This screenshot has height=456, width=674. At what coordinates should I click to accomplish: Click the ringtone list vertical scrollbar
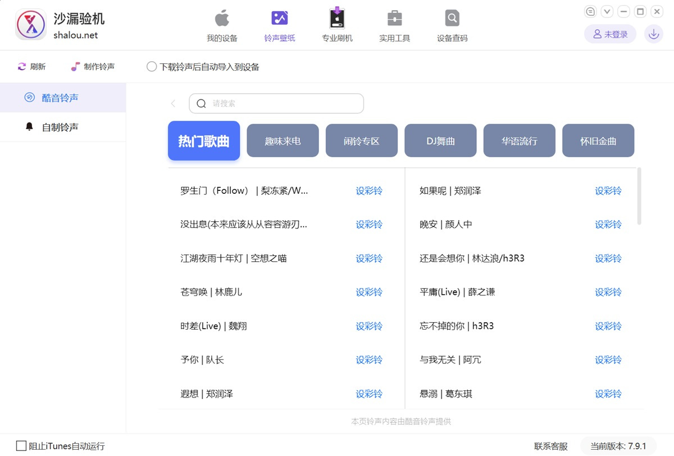[639, 197]
